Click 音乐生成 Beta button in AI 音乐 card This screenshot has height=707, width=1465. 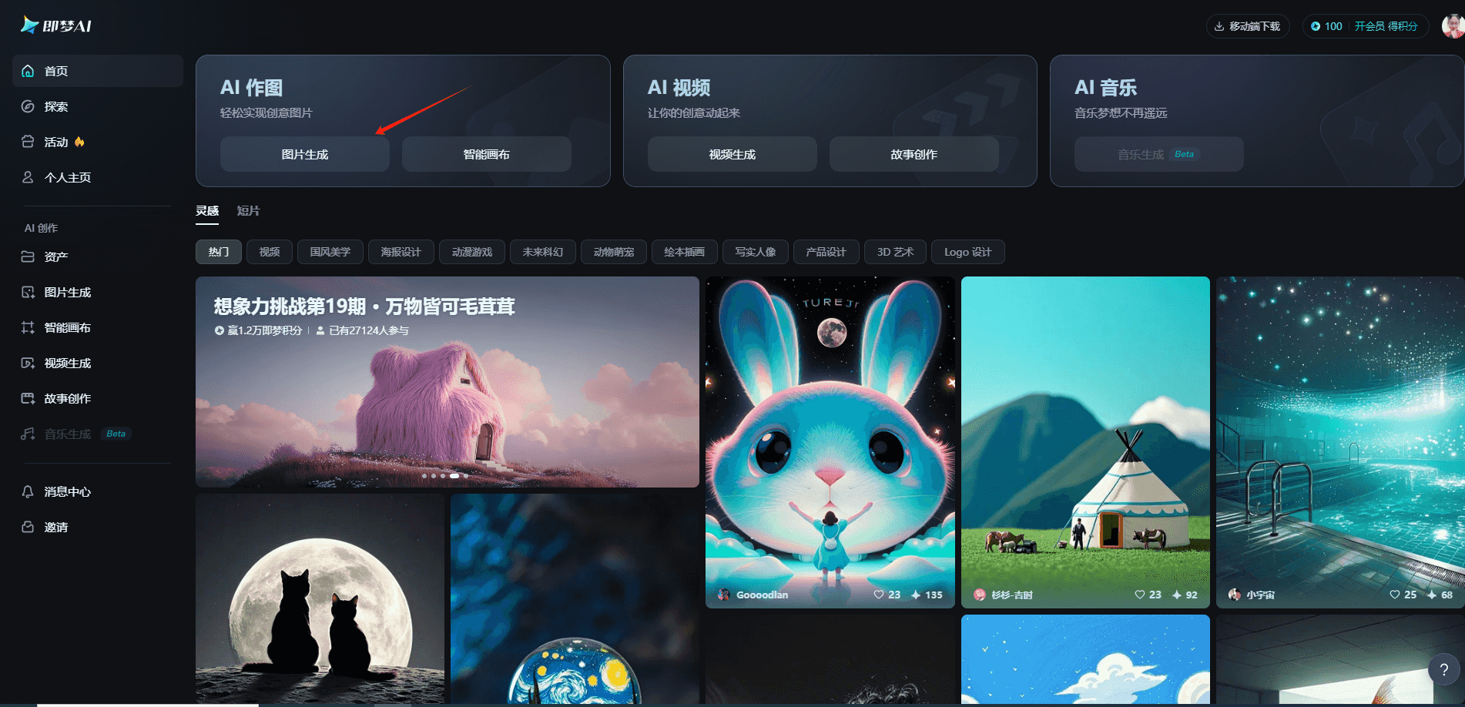1159,154
